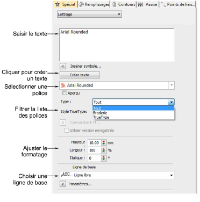This screenshot has height=202, width=200.
Task: Click the arrow button beside Paramètres
Action: coord(63,184)
